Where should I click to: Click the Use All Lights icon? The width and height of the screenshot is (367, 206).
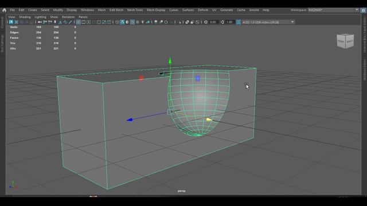143,22
